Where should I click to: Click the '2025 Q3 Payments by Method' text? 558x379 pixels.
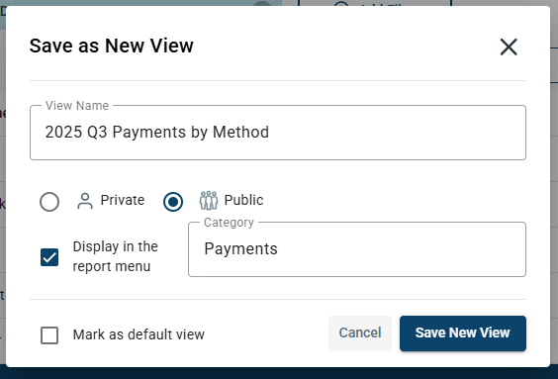(x=157, y=132)
